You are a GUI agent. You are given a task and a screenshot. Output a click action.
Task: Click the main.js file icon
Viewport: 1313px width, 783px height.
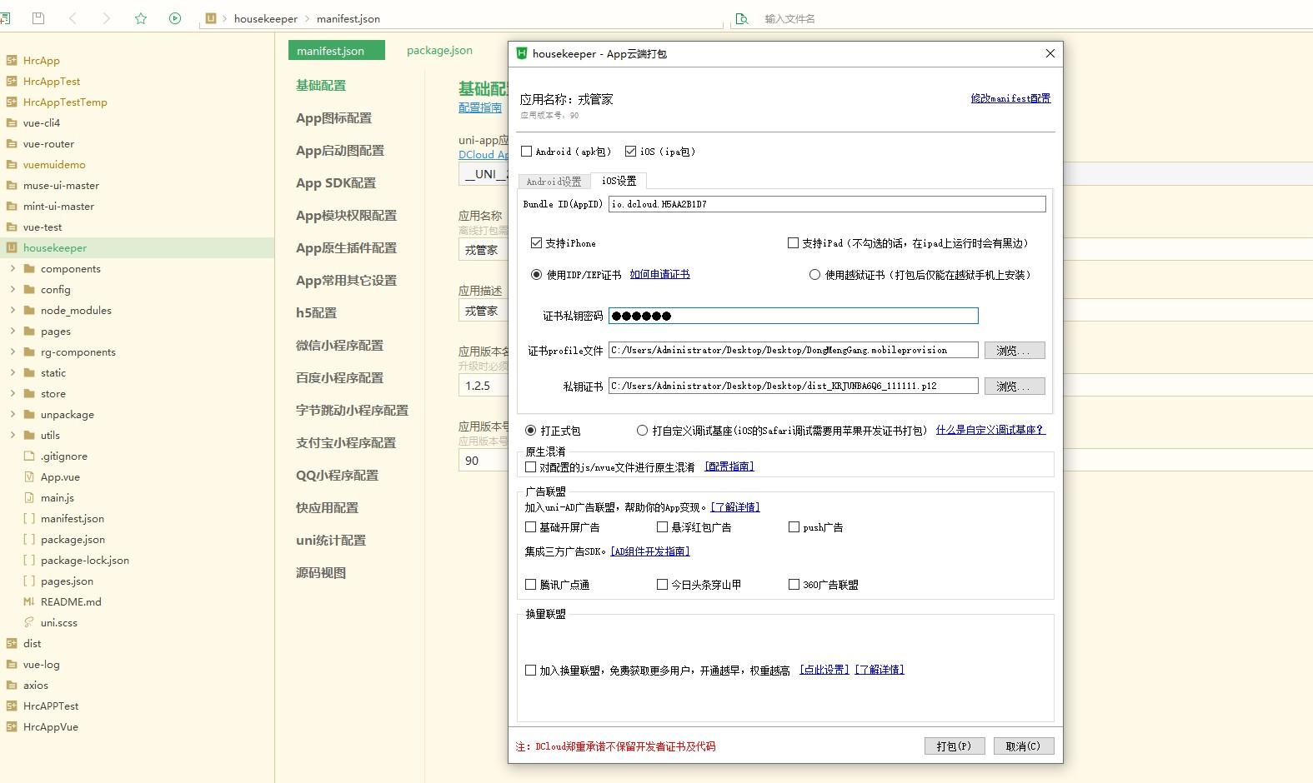(29, 497)
